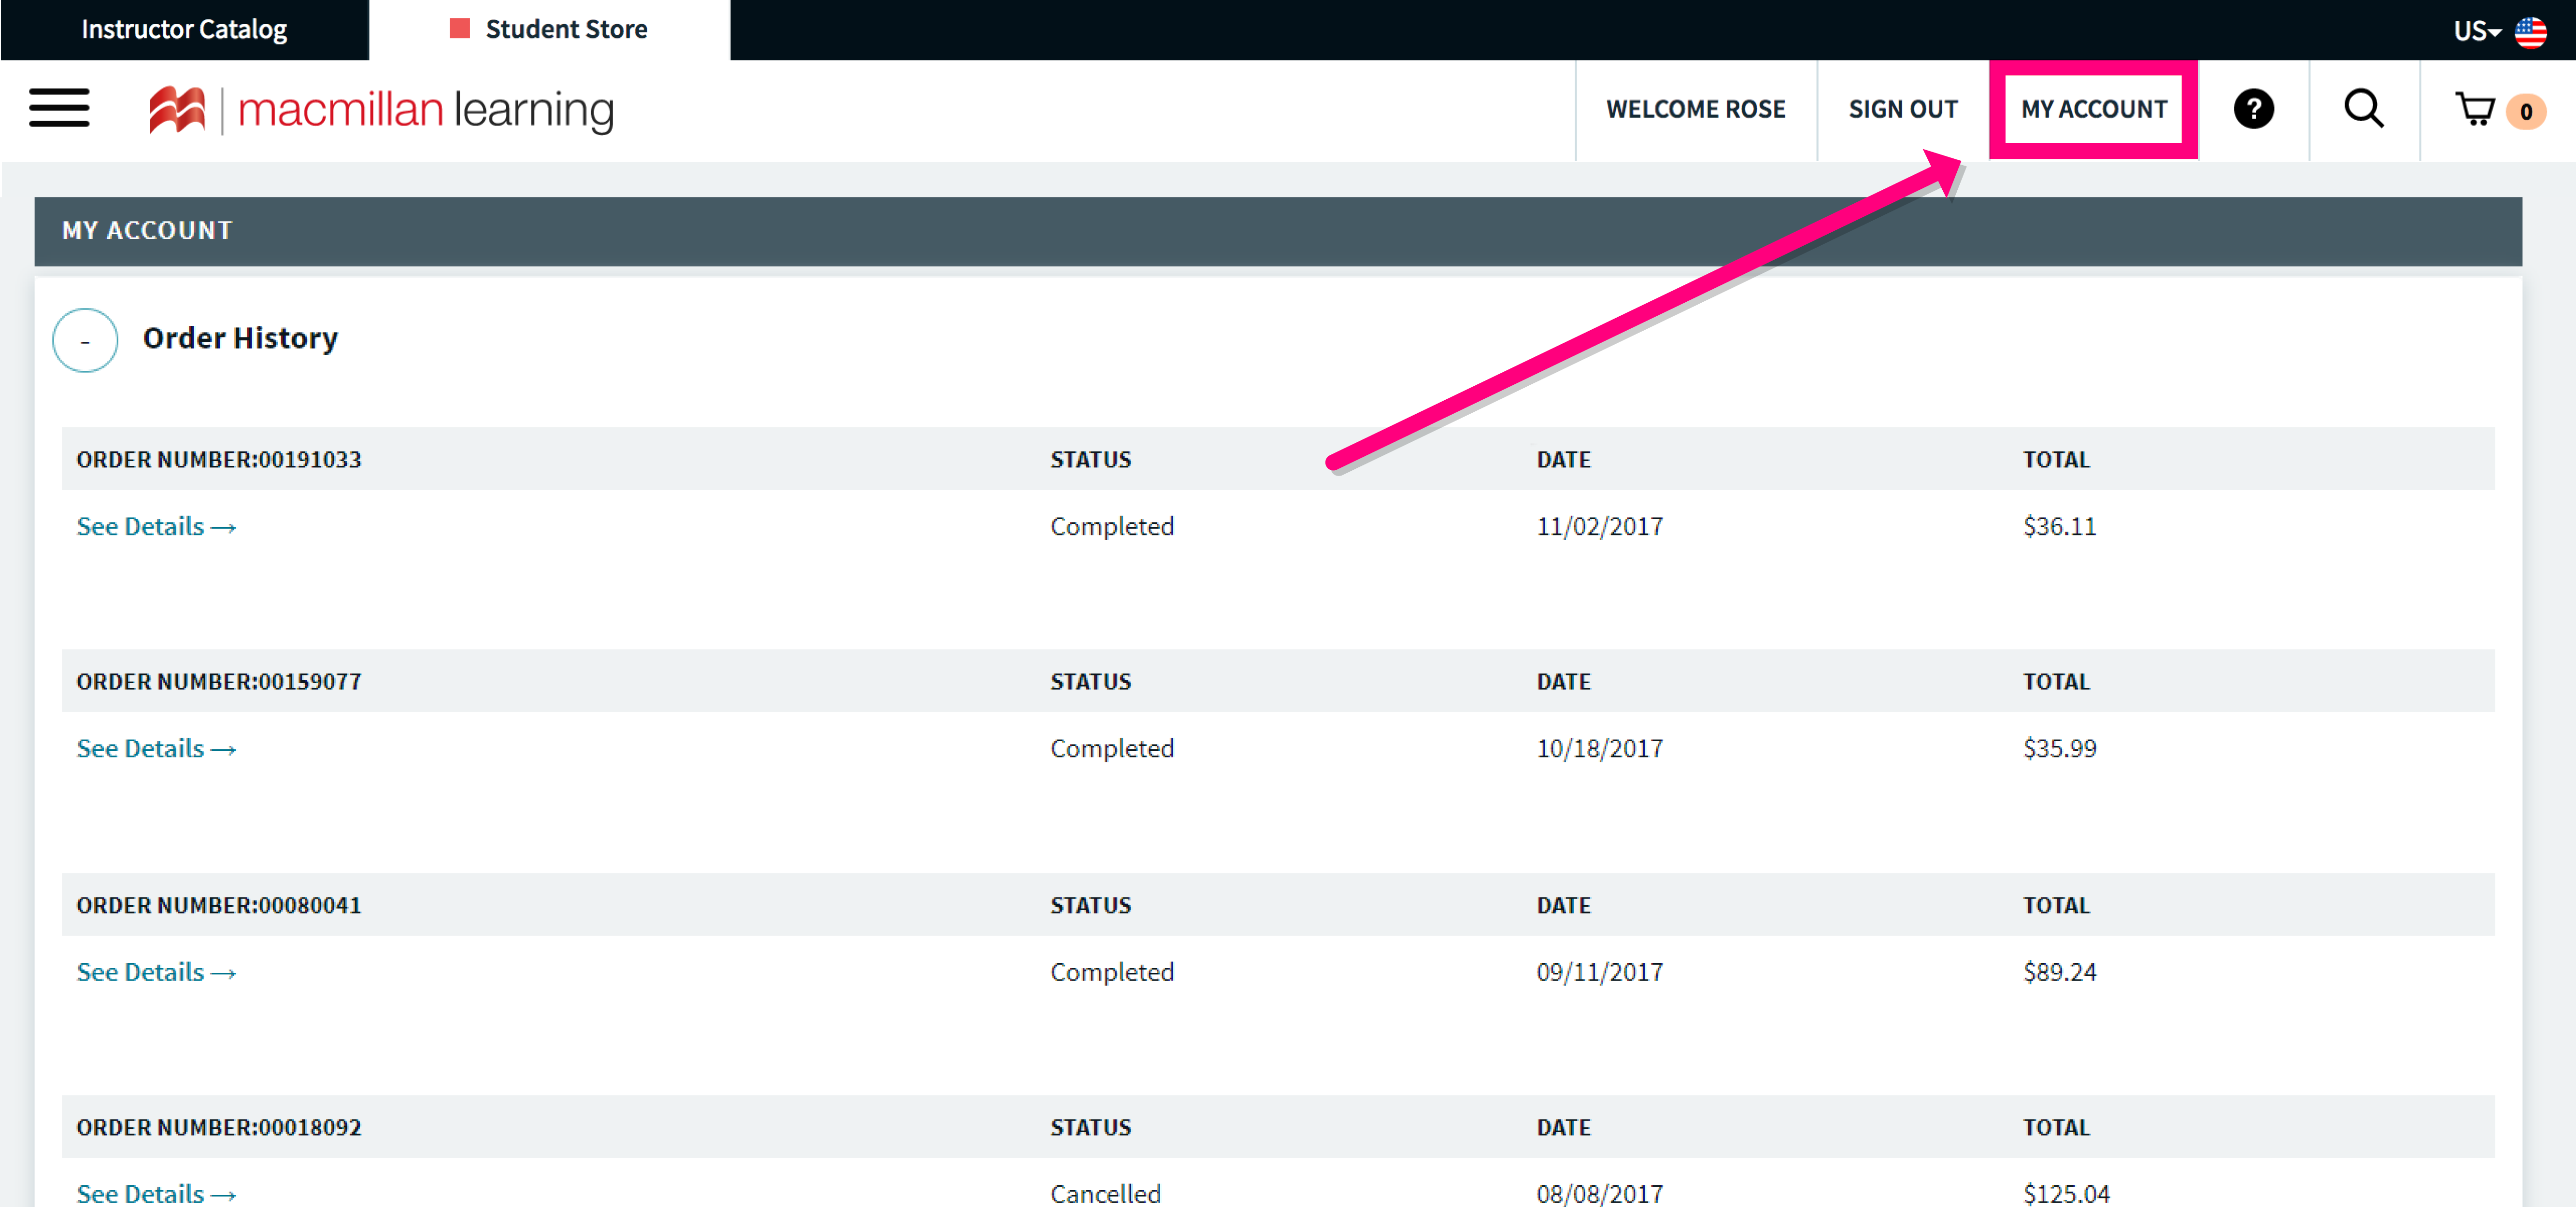Click the $36.11 total
The image size is (2576, 1207).
[x=2059, y=526]
